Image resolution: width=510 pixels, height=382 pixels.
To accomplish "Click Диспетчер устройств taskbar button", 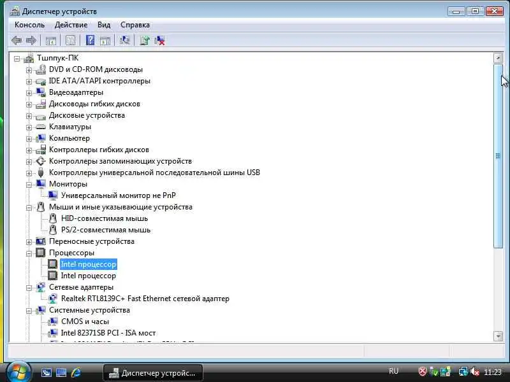I will point(153,373).
